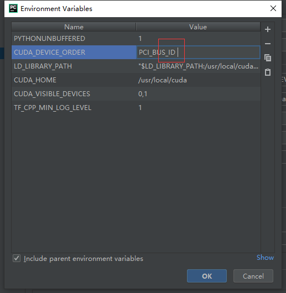Select the PYTHONUNBUFFERED variable row
The height and width of the screenshot is (293, 286).
pos(136,39)
